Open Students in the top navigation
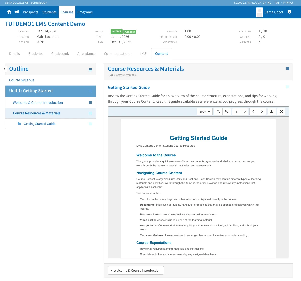301x281 pixels. (x=50, y=12)
